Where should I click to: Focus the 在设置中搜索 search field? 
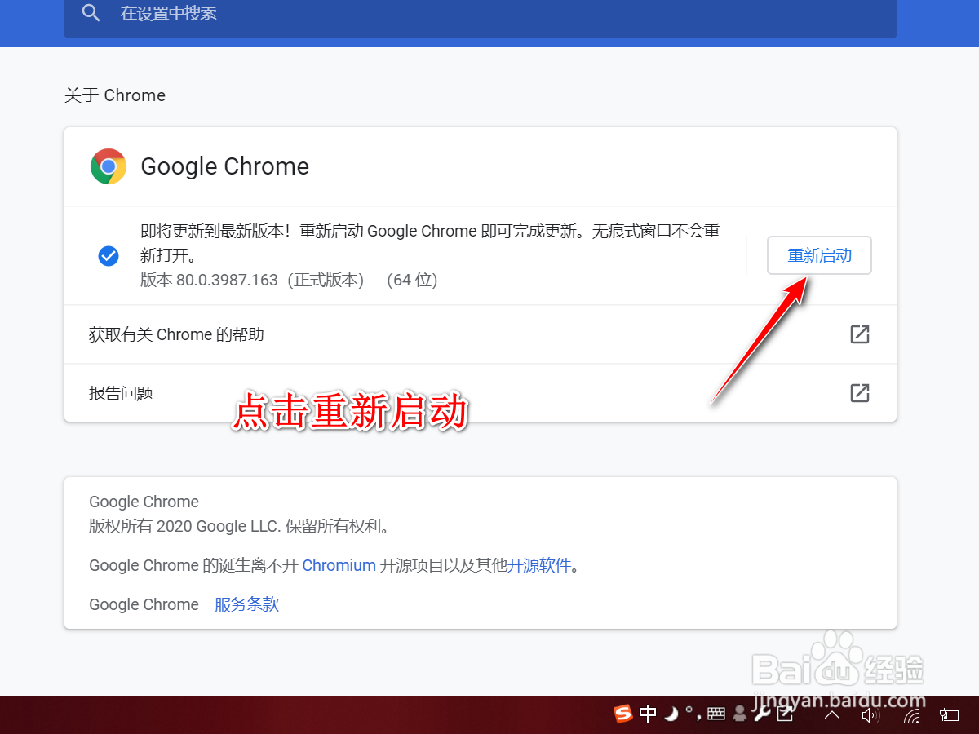point(481,15)
